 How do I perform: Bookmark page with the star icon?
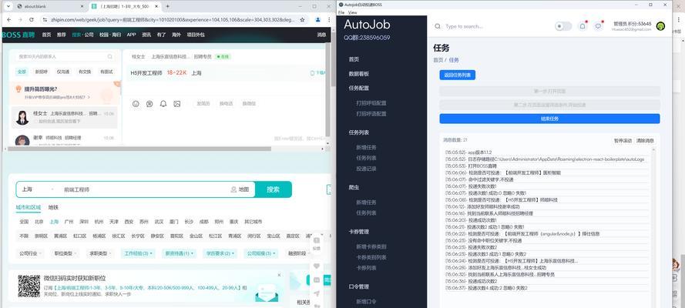coord(302,19)
